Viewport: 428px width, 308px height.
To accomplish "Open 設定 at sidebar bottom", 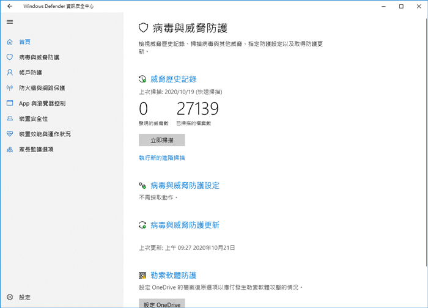I will click(x=25, y=298).
